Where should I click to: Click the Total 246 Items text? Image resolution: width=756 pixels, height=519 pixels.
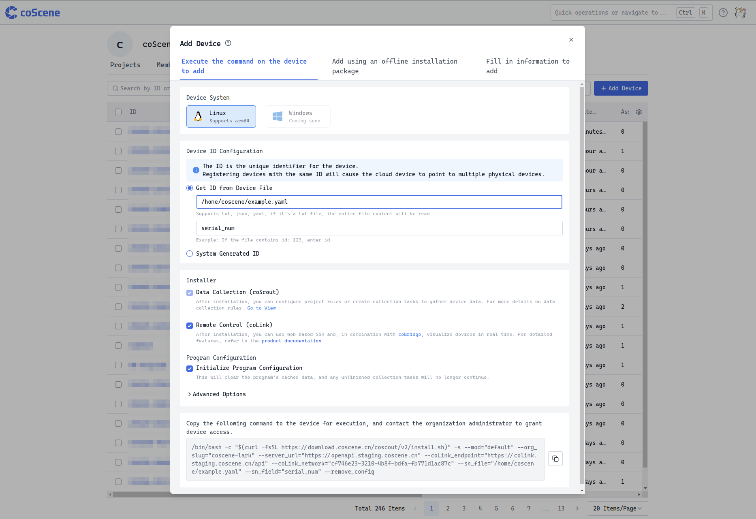(x=380, y=508)
